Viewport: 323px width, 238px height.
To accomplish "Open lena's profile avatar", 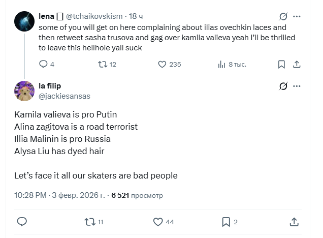I will [23, 22].
